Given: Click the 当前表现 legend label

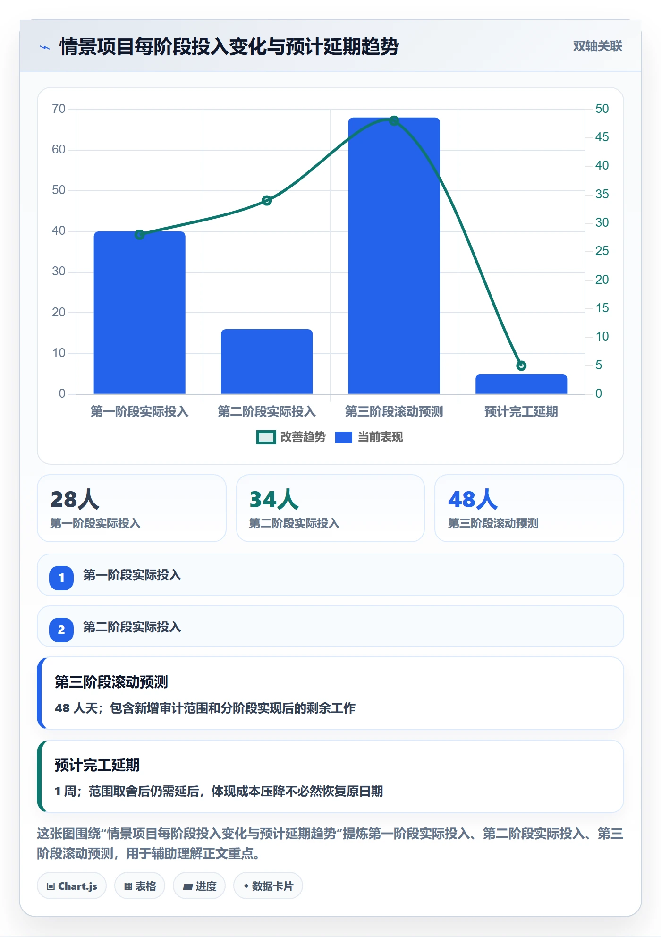Looking at the screenshot, I should click(380, 437).
